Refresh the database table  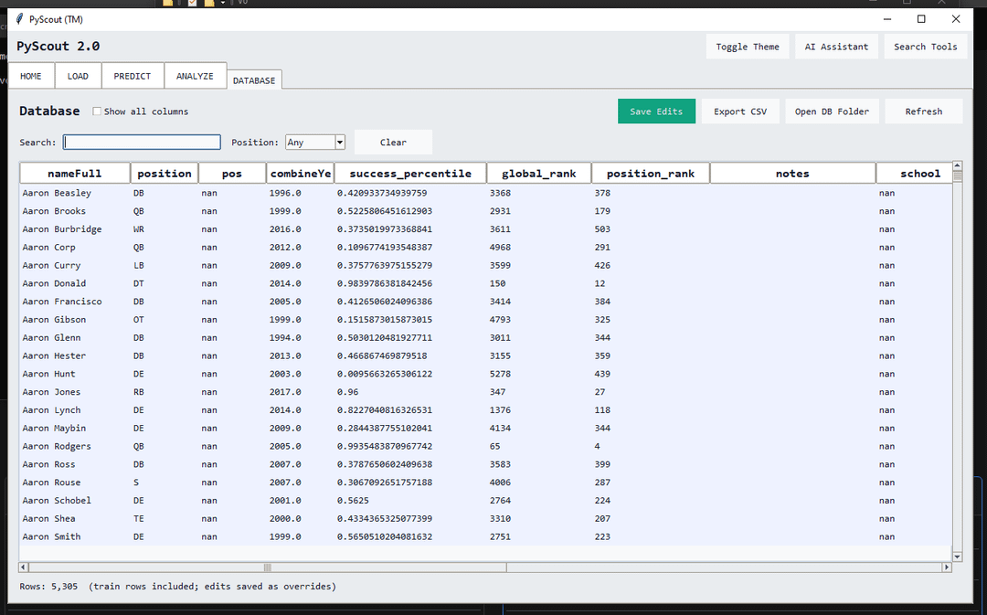923,111
